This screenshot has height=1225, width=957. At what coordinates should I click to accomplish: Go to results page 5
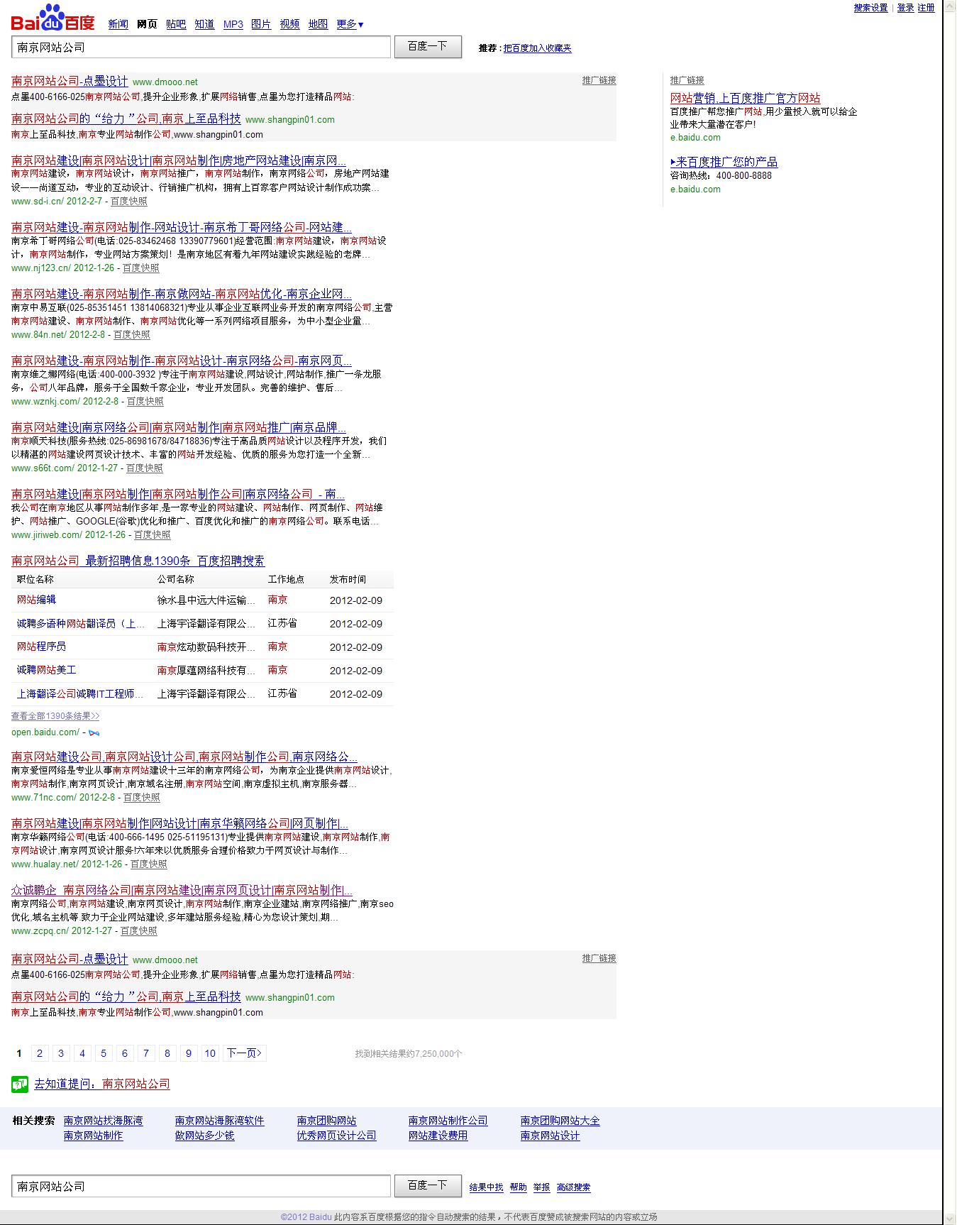coord(104,1053)
